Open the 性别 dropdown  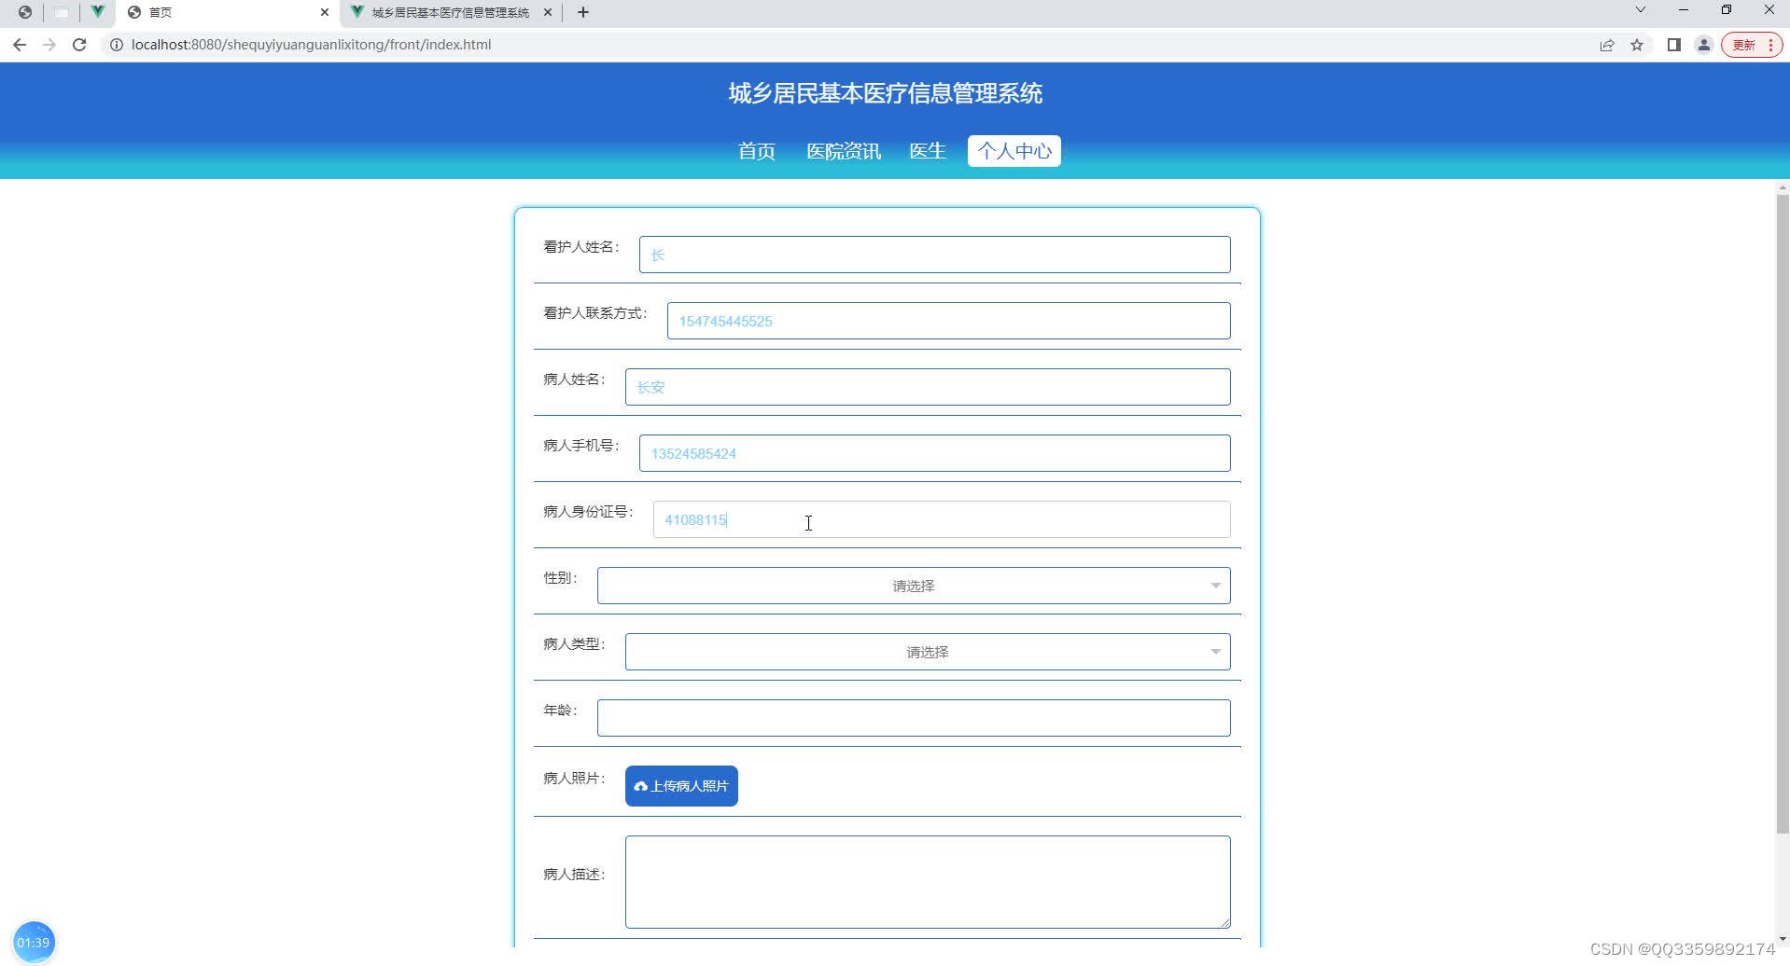[x=914, y=586]
